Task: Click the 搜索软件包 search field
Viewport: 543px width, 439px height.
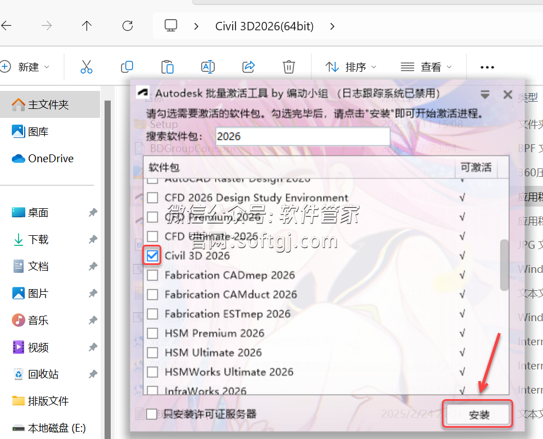Action: [302, 136]
